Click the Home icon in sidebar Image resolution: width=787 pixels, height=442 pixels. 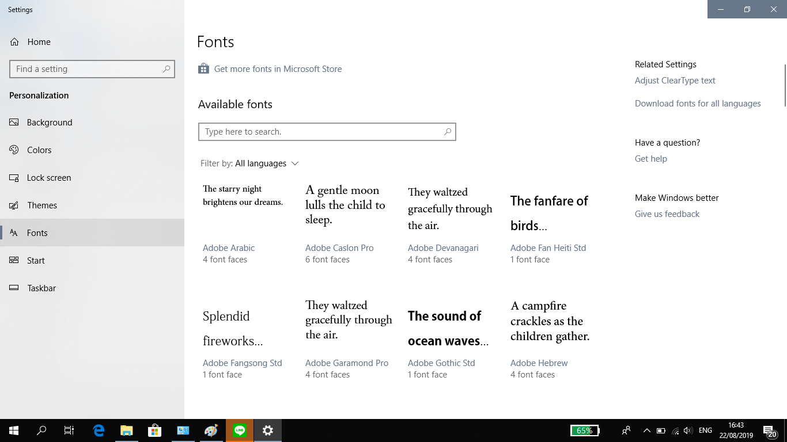(x=14, y=42)
